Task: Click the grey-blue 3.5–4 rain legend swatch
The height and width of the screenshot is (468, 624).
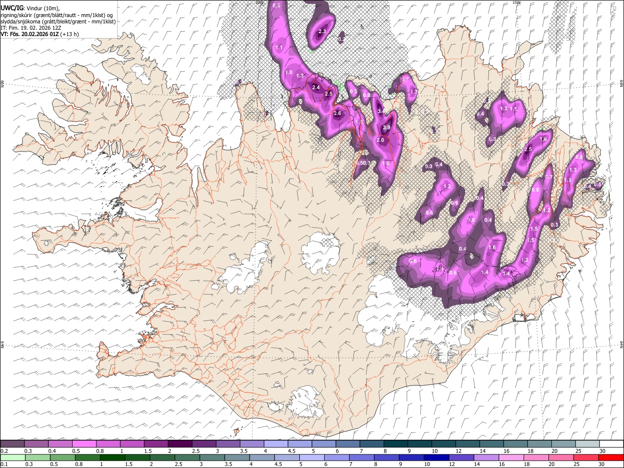Action: (237, 457)
